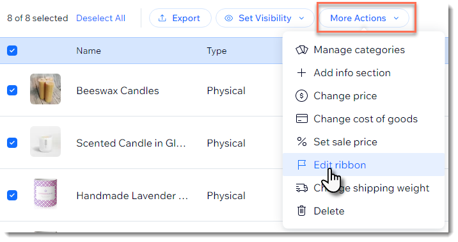The width and height of the screenshot is (458, 242).
Task: Select the Edit ribbon menu item
Action: [x=364, y=165]
